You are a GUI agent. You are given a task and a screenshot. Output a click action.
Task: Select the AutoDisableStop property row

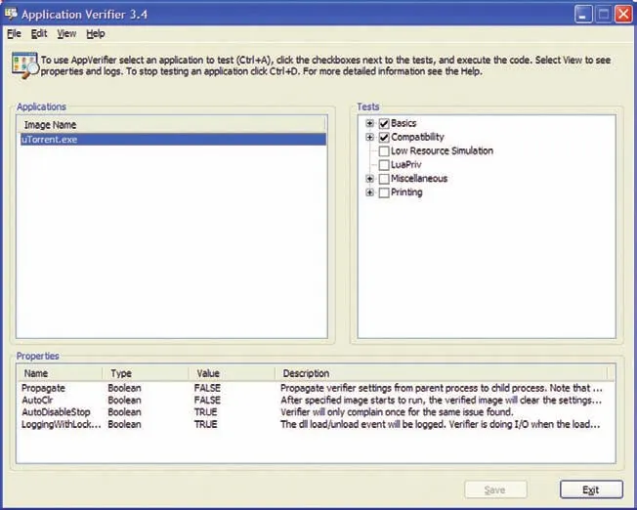[316, 412]
